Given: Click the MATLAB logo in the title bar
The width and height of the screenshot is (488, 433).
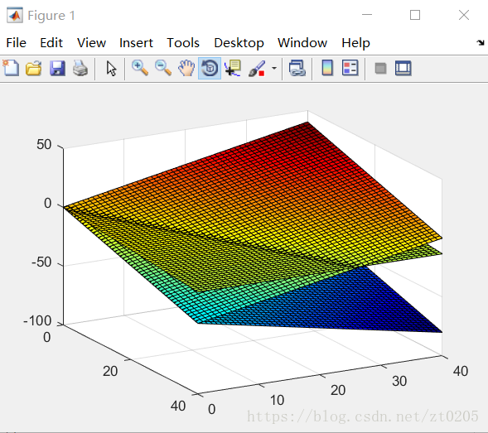Looking at the screenshot, I should tap(15, 15).
